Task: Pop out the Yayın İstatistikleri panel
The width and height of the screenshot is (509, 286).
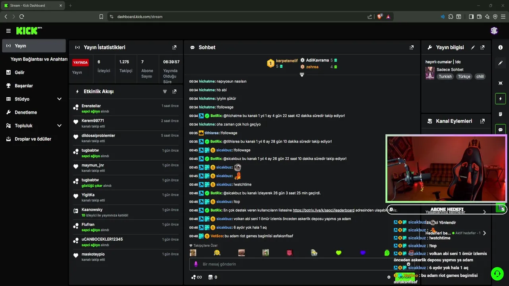Action: [174, 47]
